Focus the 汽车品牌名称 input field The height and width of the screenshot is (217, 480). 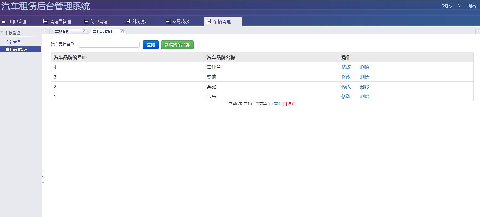(x=109, y=45)
